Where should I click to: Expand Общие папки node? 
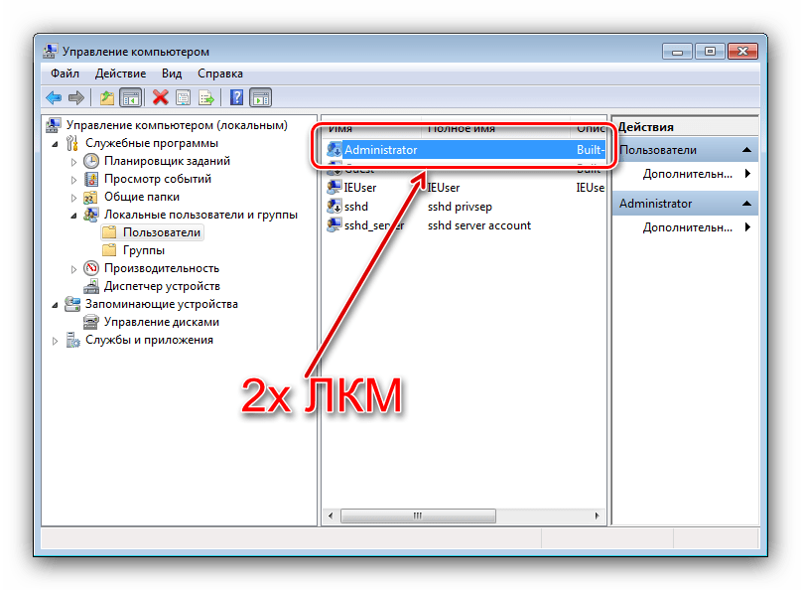[x=74, y=198]
